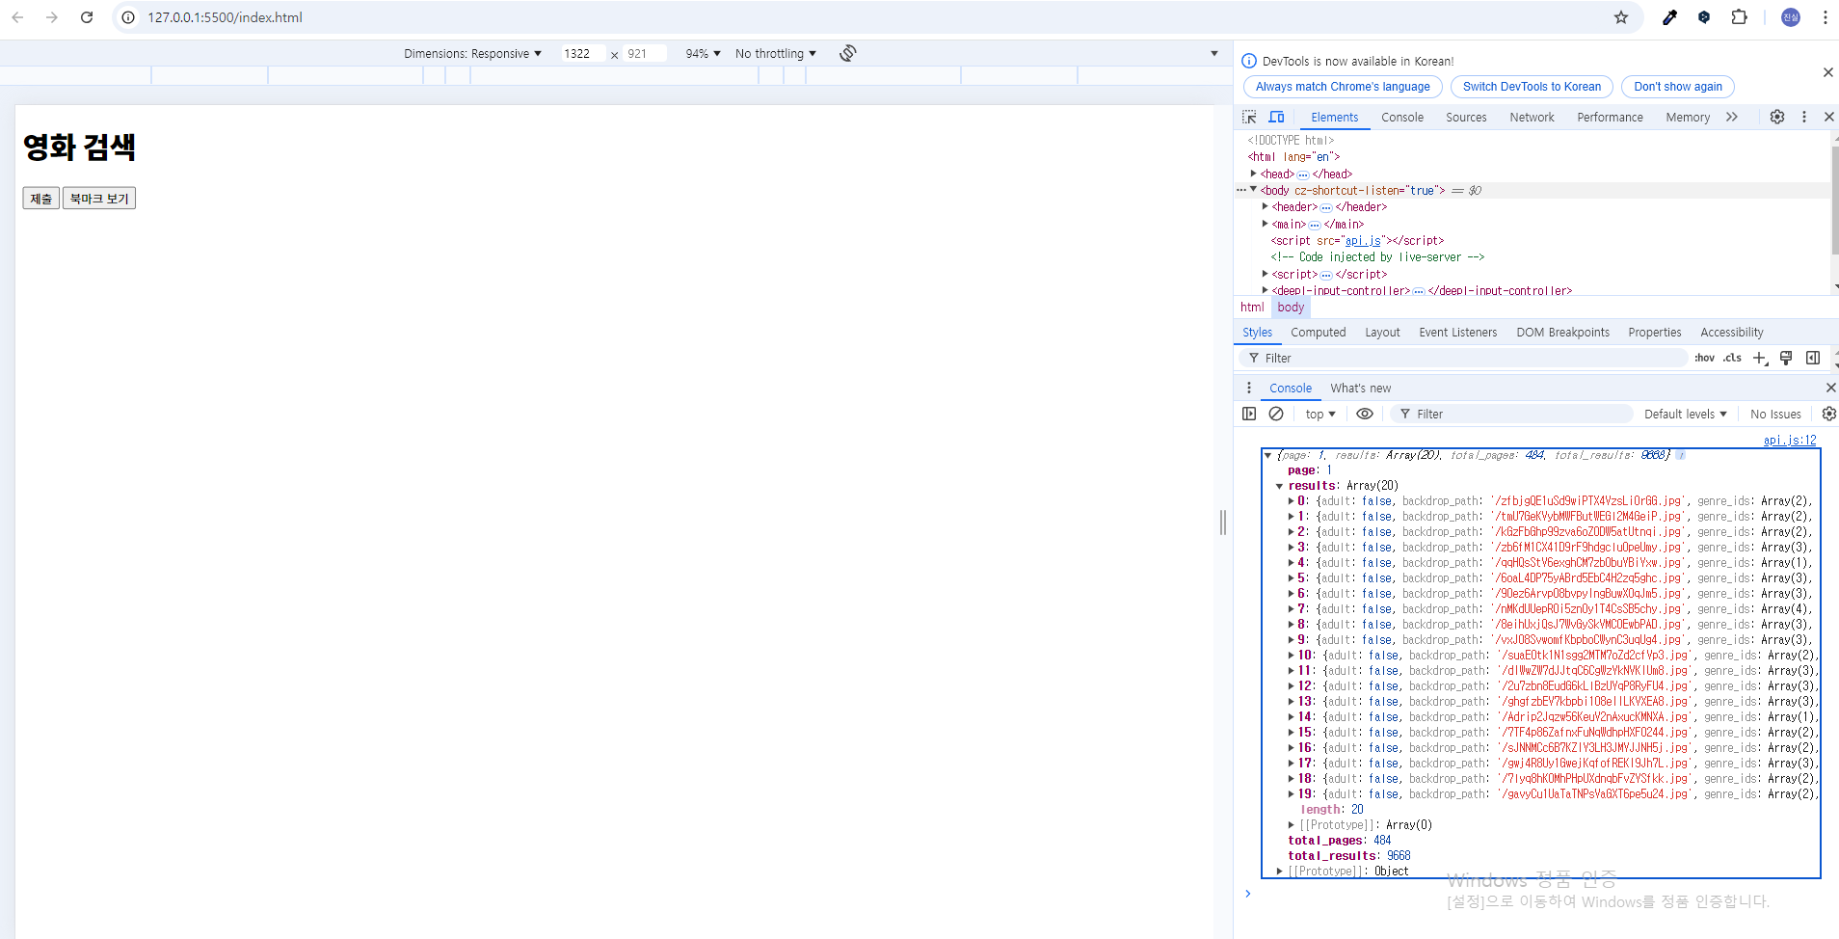Screen dimensions: 1839x939
Task: Expand the header element node
Action: coord(1266,206)
